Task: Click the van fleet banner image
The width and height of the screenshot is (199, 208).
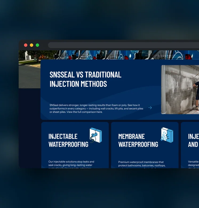Action: tap(109, 55)
